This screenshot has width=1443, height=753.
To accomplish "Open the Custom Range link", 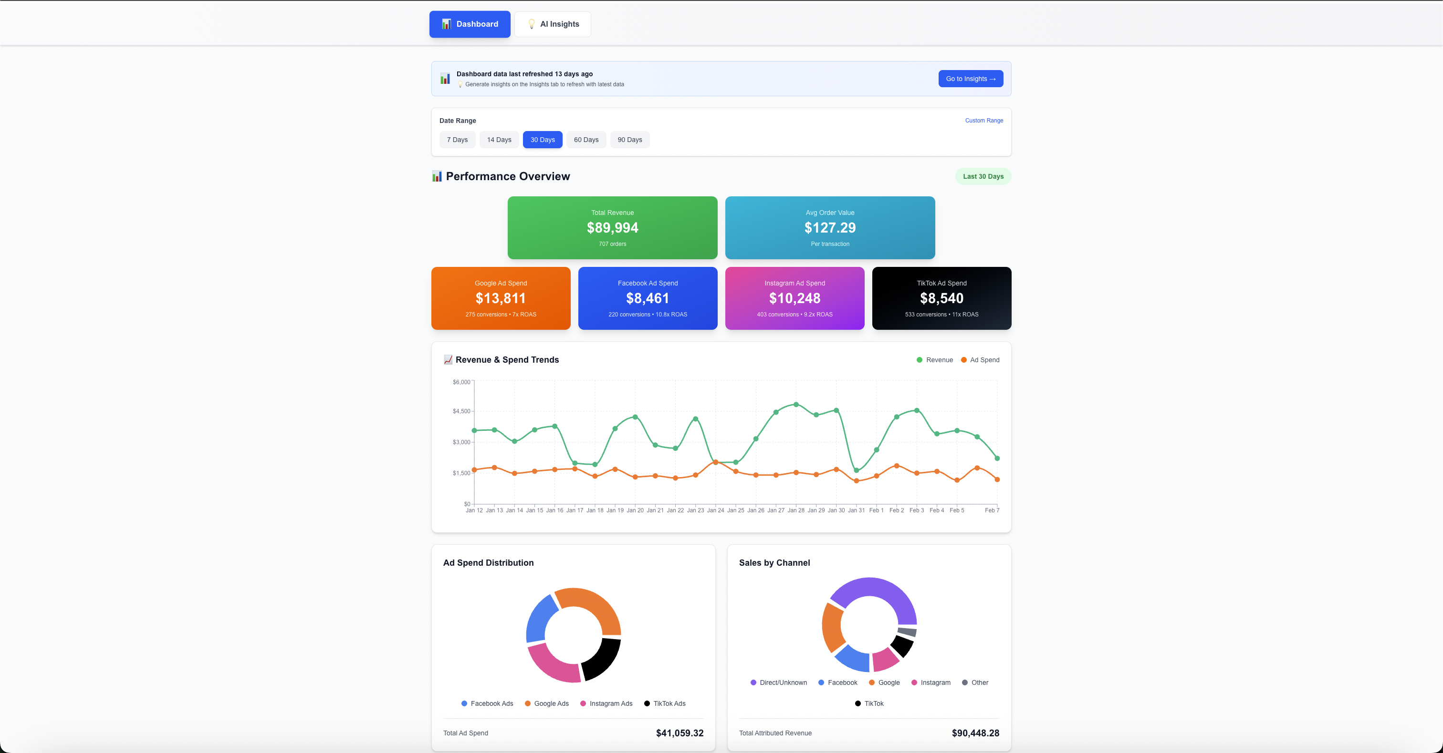I will point(984,120).
